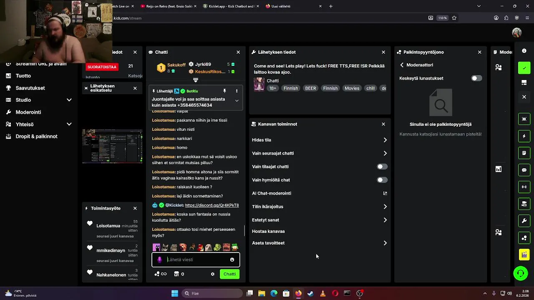The width and height of the screenshot is (534, 300).
Task: Click the channel points infinity icon
Action: (x=161, y=274)
